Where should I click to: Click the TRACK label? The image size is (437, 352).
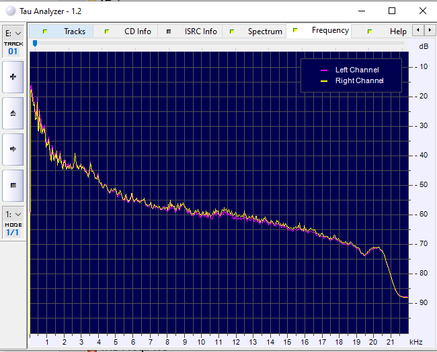(13, 44)
